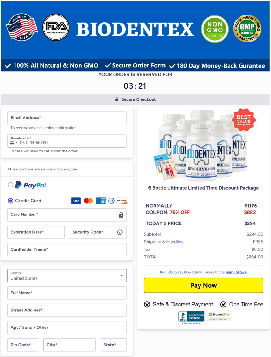
Task: Click the Email Address input field
Action: pos(67,118)
